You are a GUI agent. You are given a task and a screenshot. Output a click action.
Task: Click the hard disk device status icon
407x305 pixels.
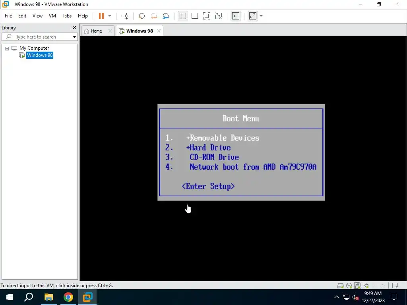(340, 286)
